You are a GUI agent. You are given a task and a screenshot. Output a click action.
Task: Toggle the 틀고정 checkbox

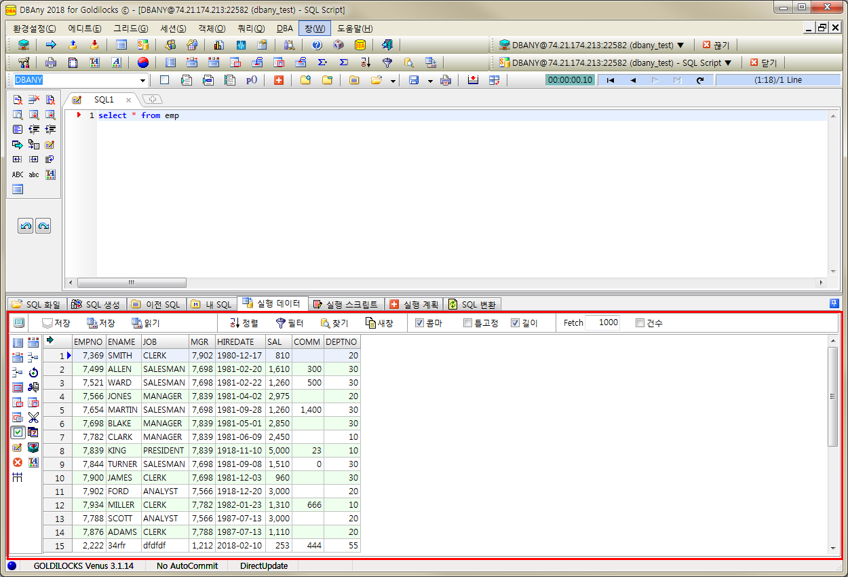click(467, 323)
